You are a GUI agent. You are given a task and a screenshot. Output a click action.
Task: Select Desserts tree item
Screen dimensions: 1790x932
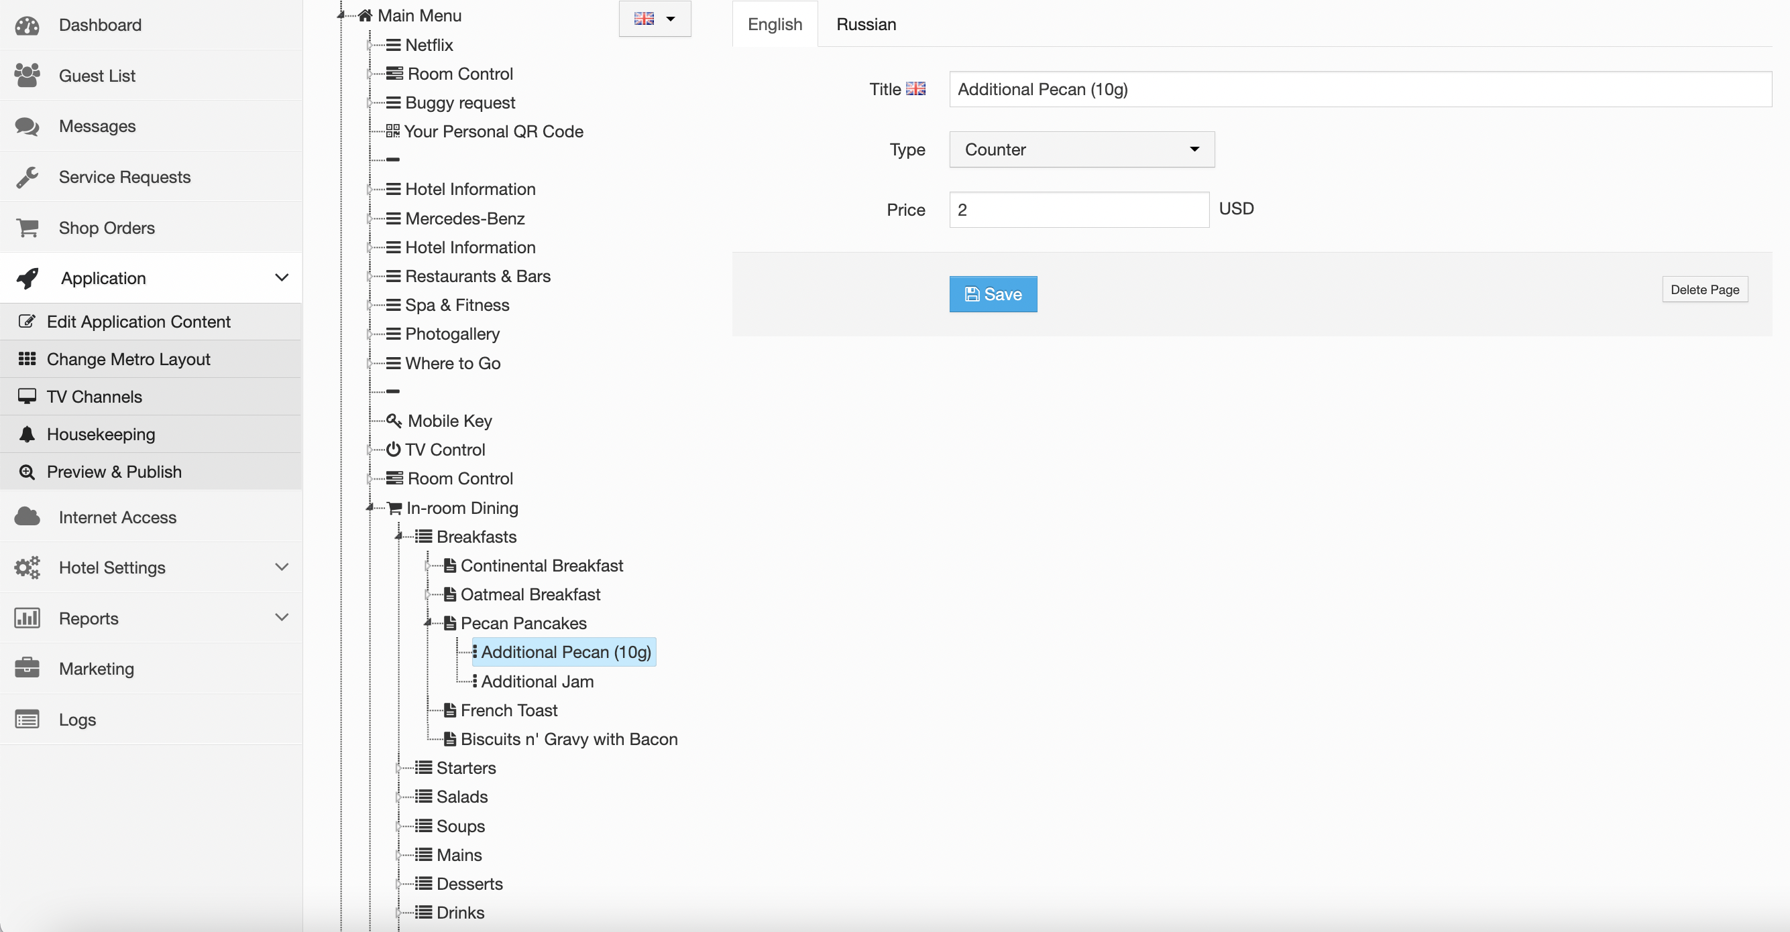click(x=469, y=883)
